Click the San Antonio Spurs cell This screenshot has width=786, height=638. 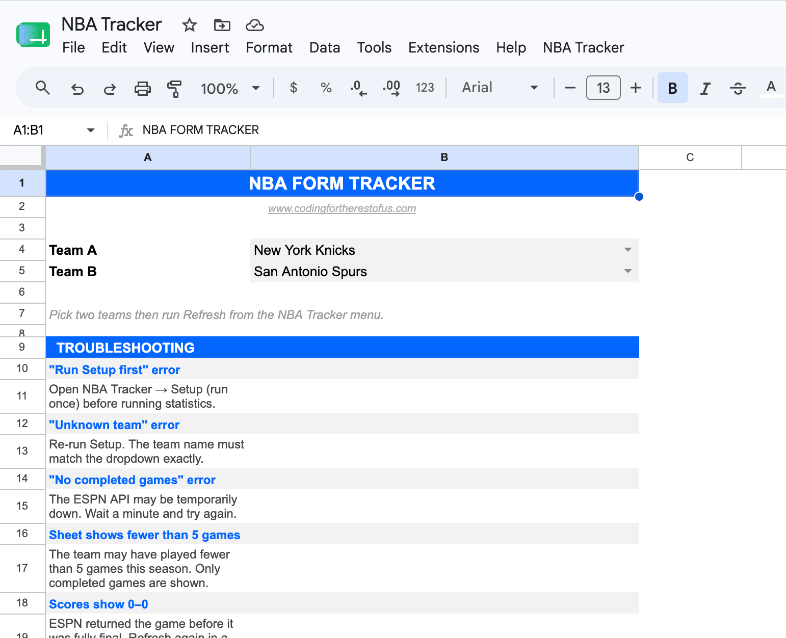pyautogui.click(x=444, y=271)
